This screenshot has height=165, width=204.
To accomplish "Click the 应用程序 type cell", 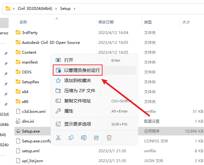I will (x=152, y=131).
